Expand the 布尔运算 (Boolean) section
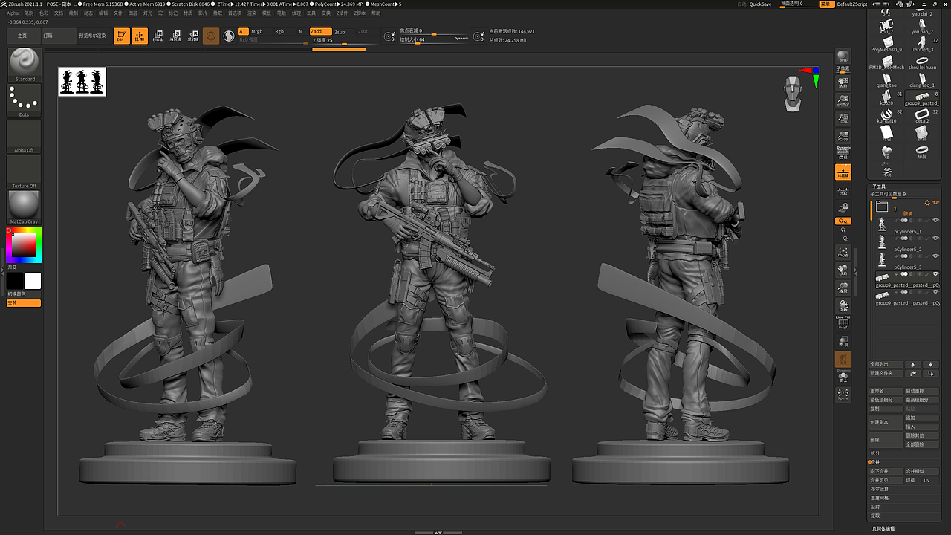951x535 pixels. pyautogui.click(x=878, y=489)
